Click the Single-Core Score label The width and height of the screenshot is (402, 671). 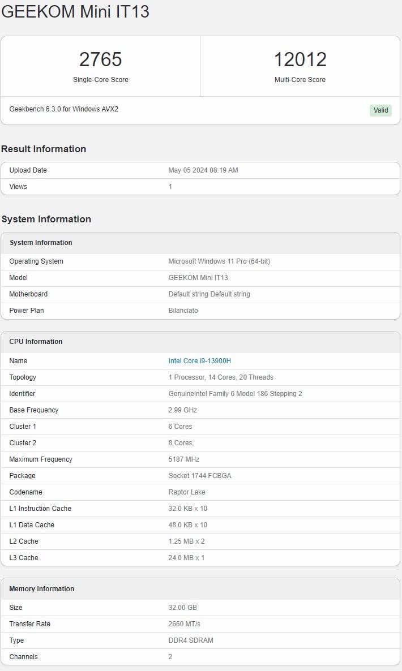point(101,80)
